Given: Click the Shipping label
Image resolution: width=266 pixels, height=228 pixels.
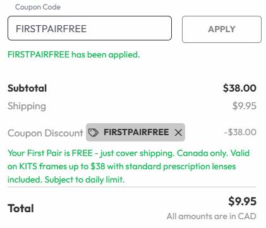Looking at the screenshot, I should point(27,106).
